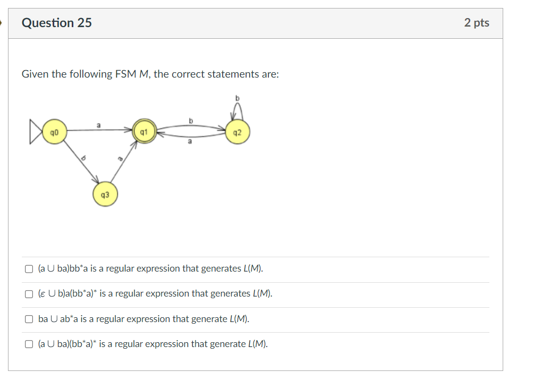Click the transition label a between q0 and q1

coord(98,124)
